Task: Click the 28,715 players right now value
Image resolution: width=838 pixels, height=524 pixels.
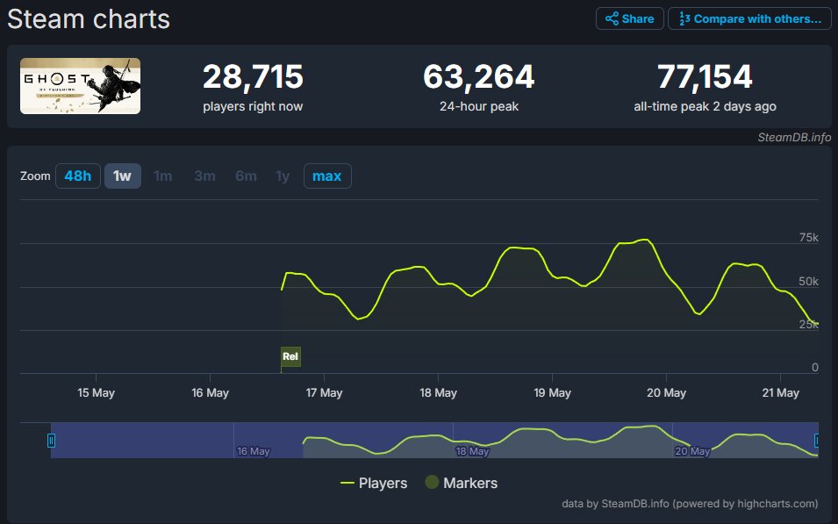Action: tap(253, 76)
